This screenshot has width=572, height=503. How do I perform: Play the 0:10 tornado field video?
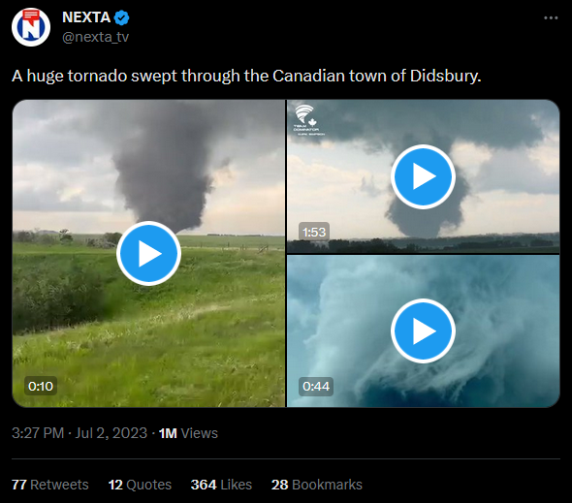pyautogui.click(x=148, y=253)
